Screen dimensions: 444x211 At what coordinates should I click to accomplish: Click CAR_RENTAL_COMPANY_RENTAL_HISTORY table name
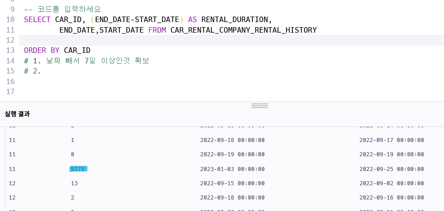click(x=244, y=30)
